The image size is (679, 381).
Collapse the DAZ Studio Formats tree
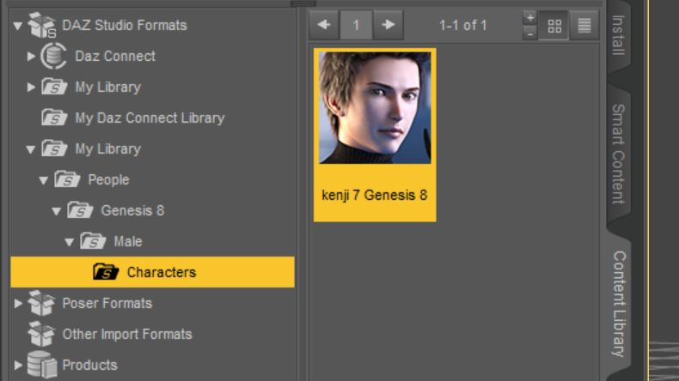click(x=18, y=26)
